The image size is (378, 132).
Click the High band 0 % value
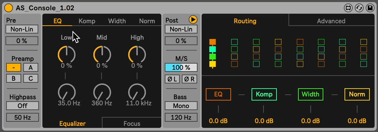[137, 66]
